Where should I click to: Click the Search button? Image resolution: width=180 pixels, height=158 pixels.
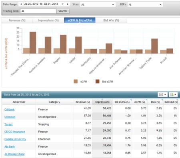click(63, 11)
